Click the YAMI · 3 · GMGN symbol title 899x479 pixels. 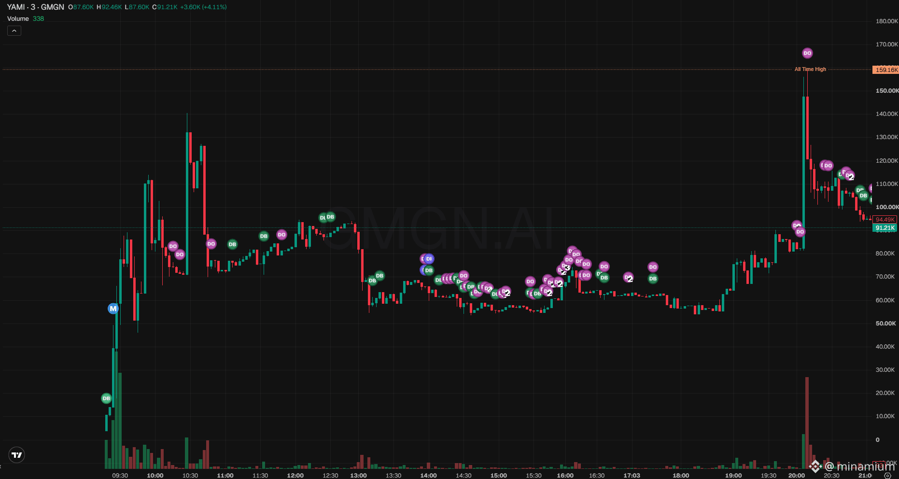click(36, 7)
